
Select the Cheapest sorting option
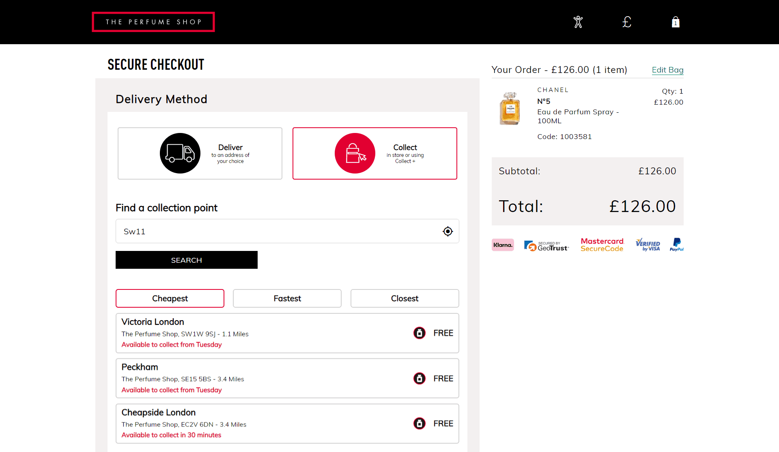170,298
